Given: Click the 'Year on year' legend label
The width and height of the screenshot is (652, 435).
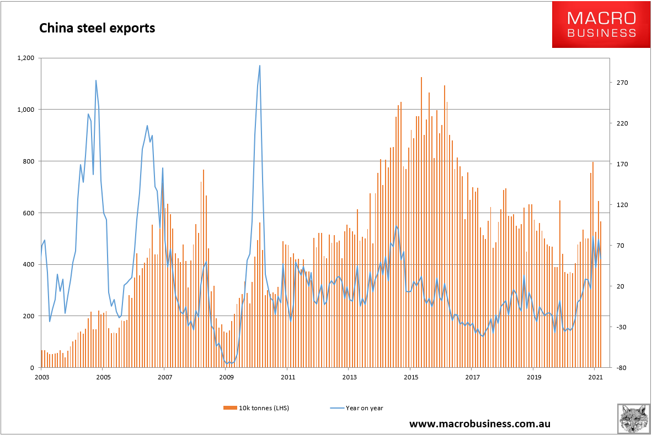Looking at the screenshot, I should pyautogui.click(x=364, y=408).
